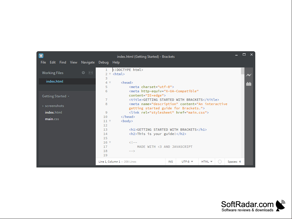Select index.html in Working Files
This screenshot has height=219, width=292.
click(x=67, y=81)
